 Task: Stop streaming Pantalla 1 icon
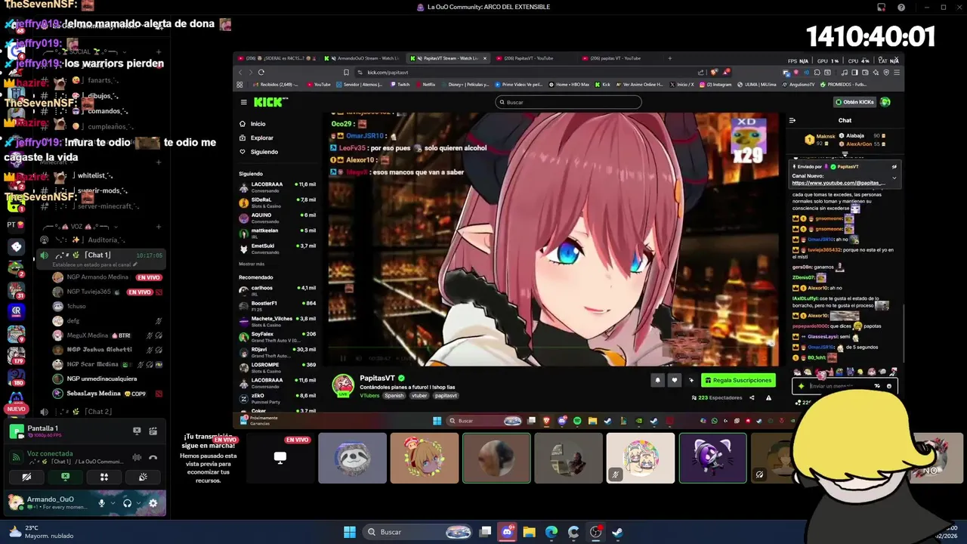tap(137, 431)
